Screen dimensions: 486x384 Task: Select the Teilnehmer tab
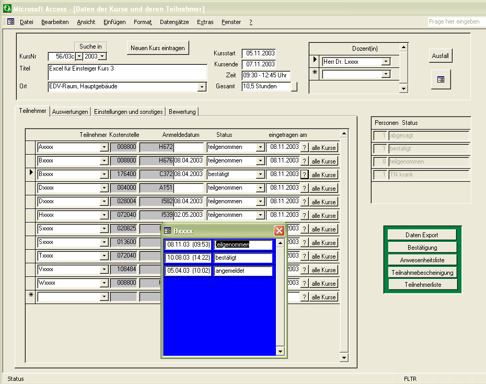[x=32, y=111]
